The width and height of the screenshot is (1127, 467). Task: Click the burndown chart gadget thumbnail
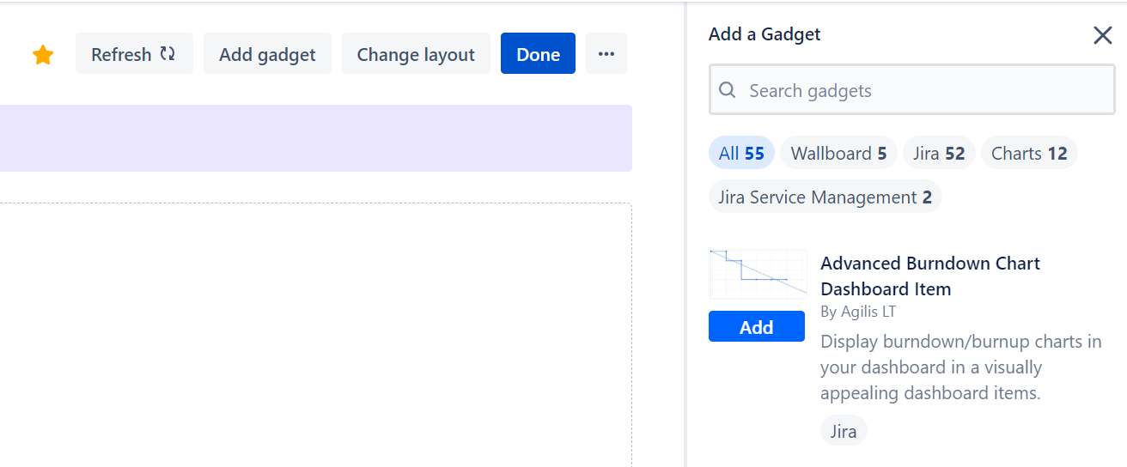coord(758,274)
